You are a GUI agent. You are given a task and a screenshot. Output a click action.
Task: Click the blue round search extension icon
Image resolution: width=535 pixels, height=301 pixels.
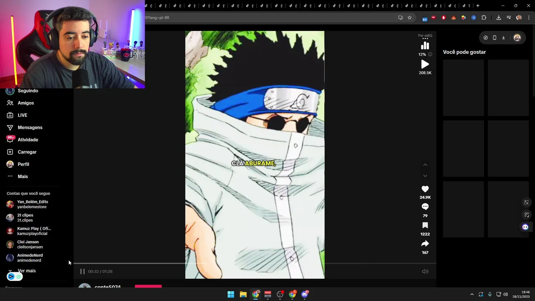tap(474, 18)
